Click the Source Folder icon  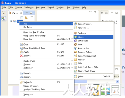tap(75, 52)
